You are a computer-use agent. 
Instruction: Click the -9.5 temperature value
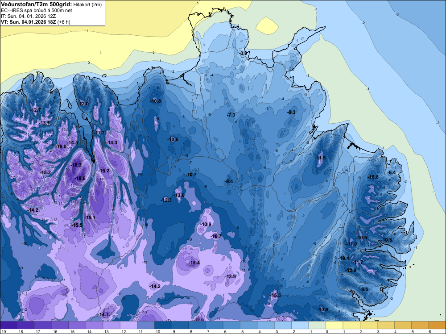pyautogui.click(x=364, y=289)
